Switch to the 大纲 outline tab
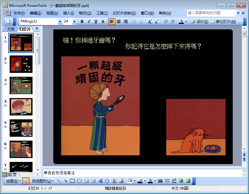The width and height of the screenshot is (249, 194). tap(11, 29)
